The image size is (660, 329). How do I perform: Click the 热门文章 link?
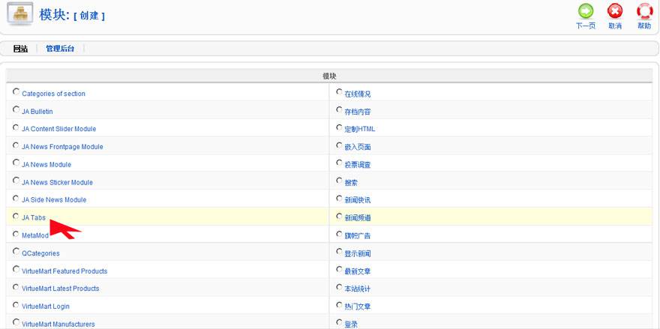(x=358, y=307)
